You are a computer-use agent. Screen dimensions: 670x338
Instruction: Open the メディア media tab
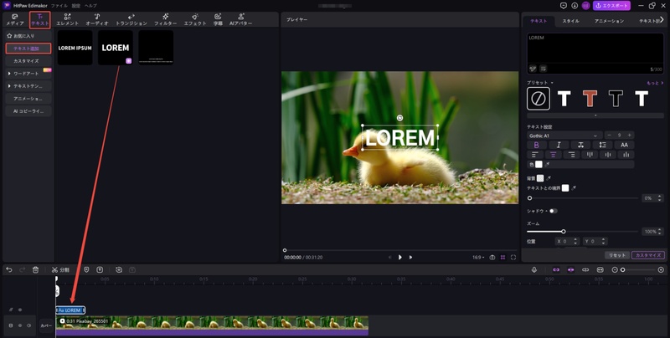15,19
